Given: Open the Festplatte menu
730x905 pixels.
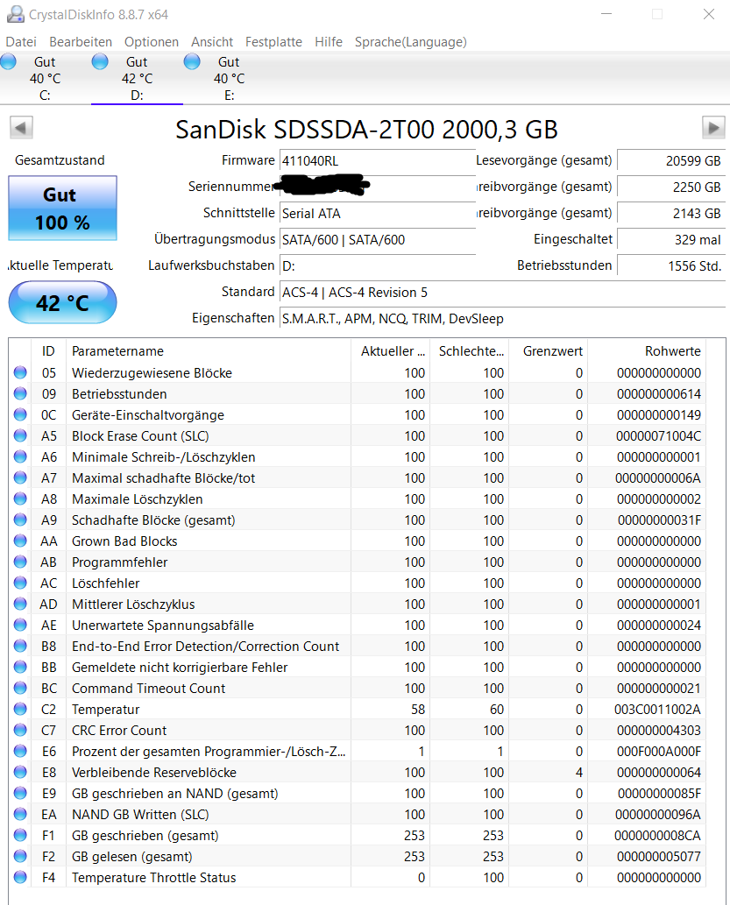Looking at the screenshot, I should coord(273,41).
